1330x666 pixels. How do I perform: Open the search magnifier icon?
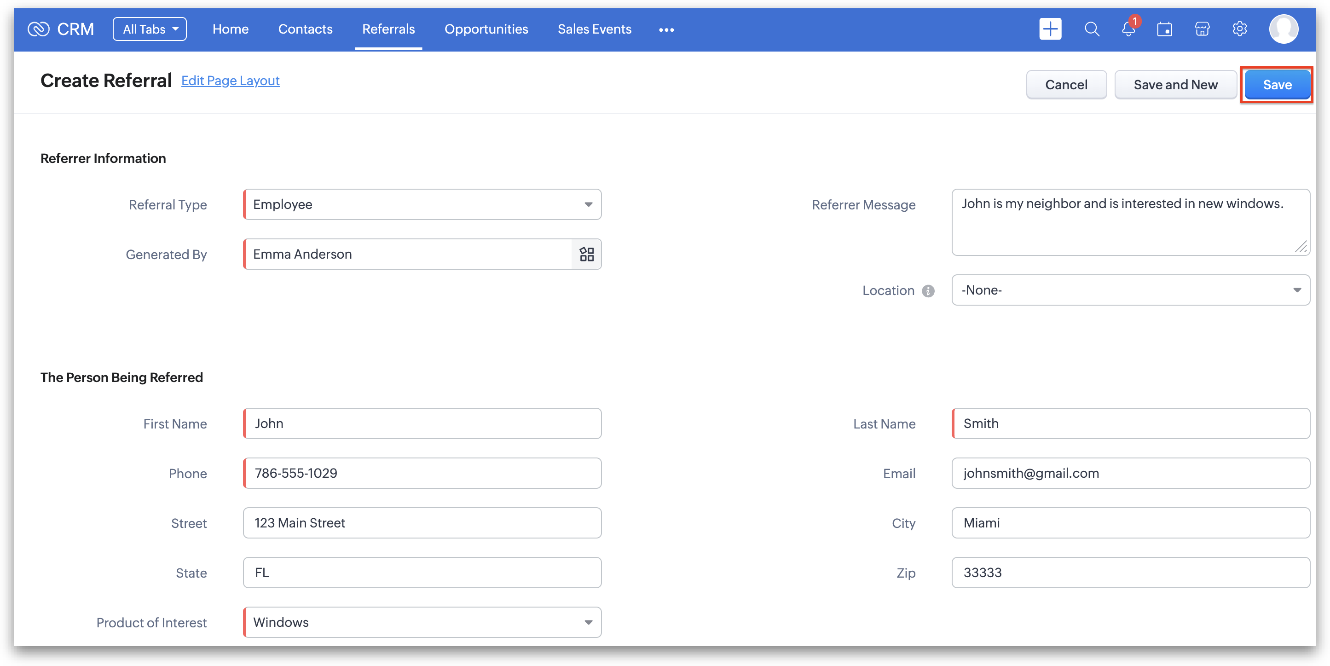point(1092,29)
